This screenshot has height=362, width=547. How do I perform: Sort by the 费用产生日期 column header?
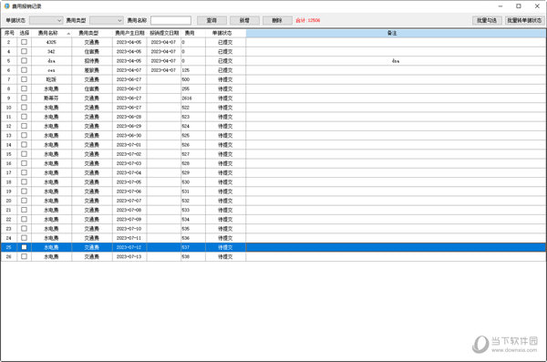129,33
